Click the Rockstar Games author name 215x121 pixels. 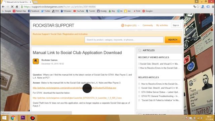pos(49,60)
